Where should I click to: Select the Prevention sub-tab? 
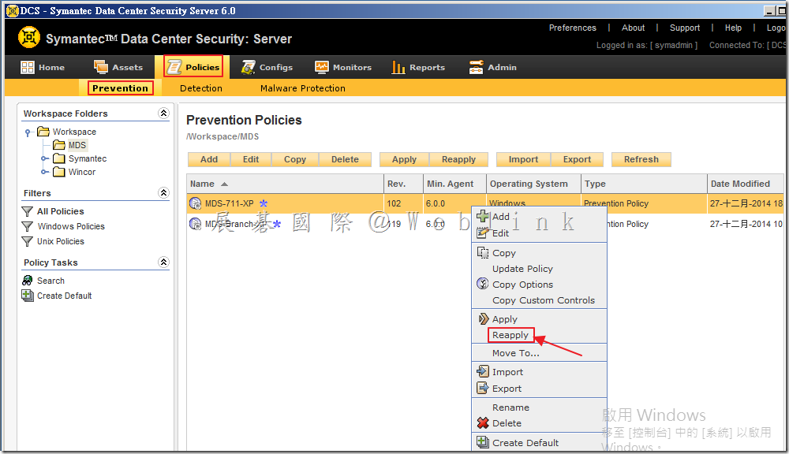[x=120, y=88]
